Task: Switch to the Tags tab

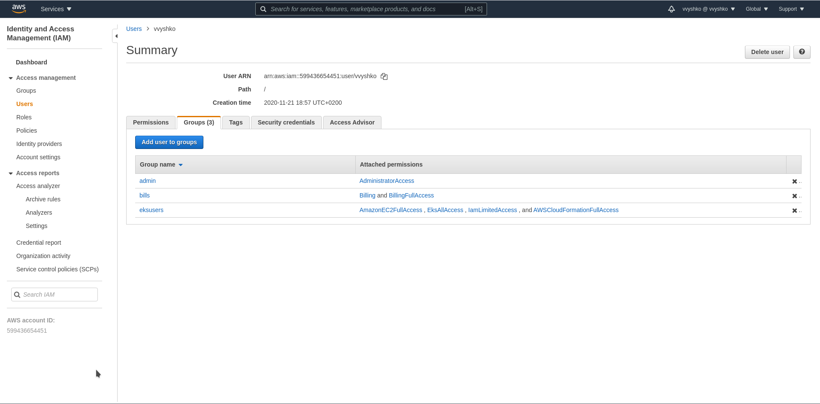Action: (236, 122)
